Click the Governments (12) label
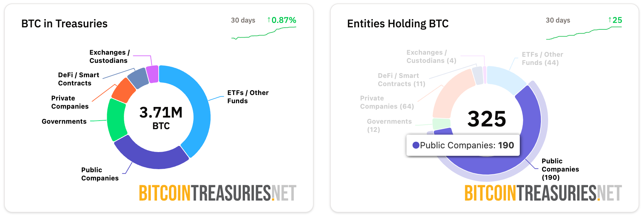643x218 pixels. tap(389, 125)
